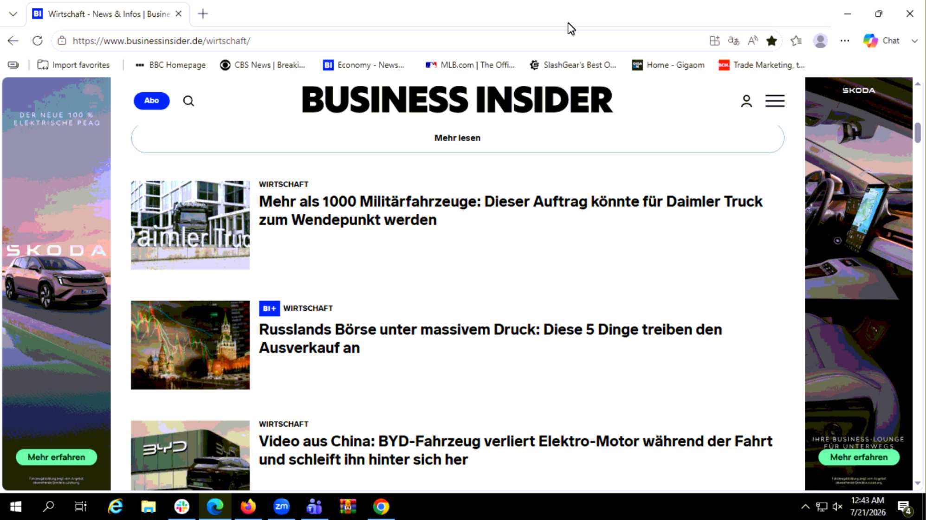Open Microsoft Teams from the taskbar
The width and height of the screenshot is (926, 520).
314,507
